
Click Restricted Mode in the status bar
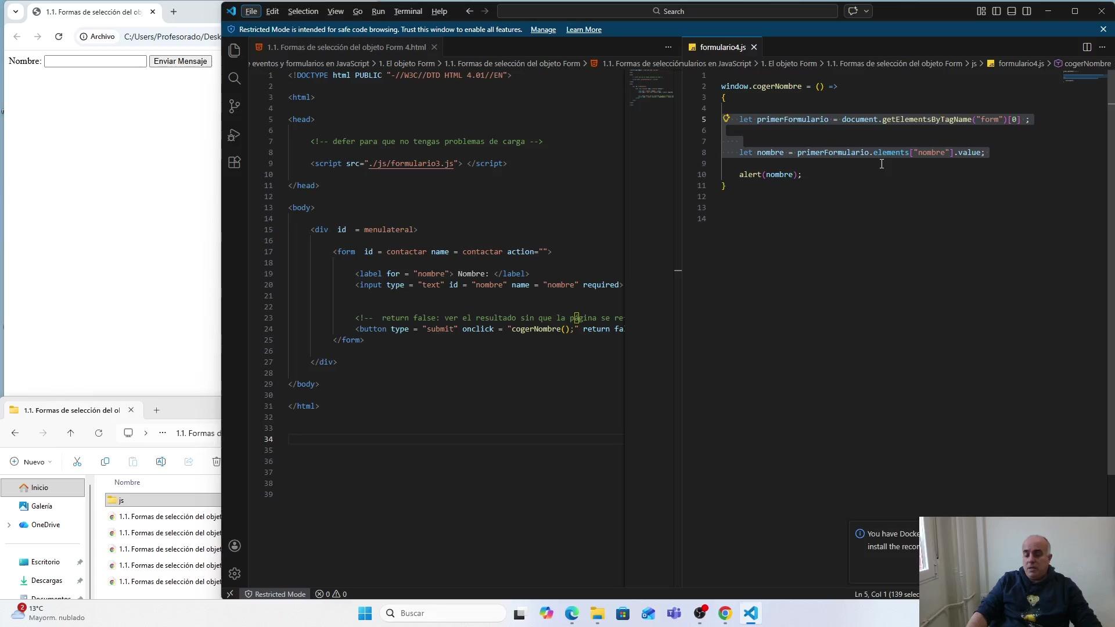tap(275, 594)
